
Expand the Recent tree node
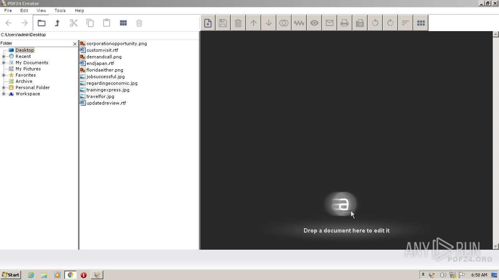point(4,56)
